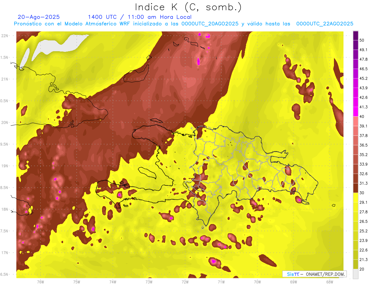Screen dimensions: 370x286
Task: Click the '76W' longitude label
Action: (40, 282)
